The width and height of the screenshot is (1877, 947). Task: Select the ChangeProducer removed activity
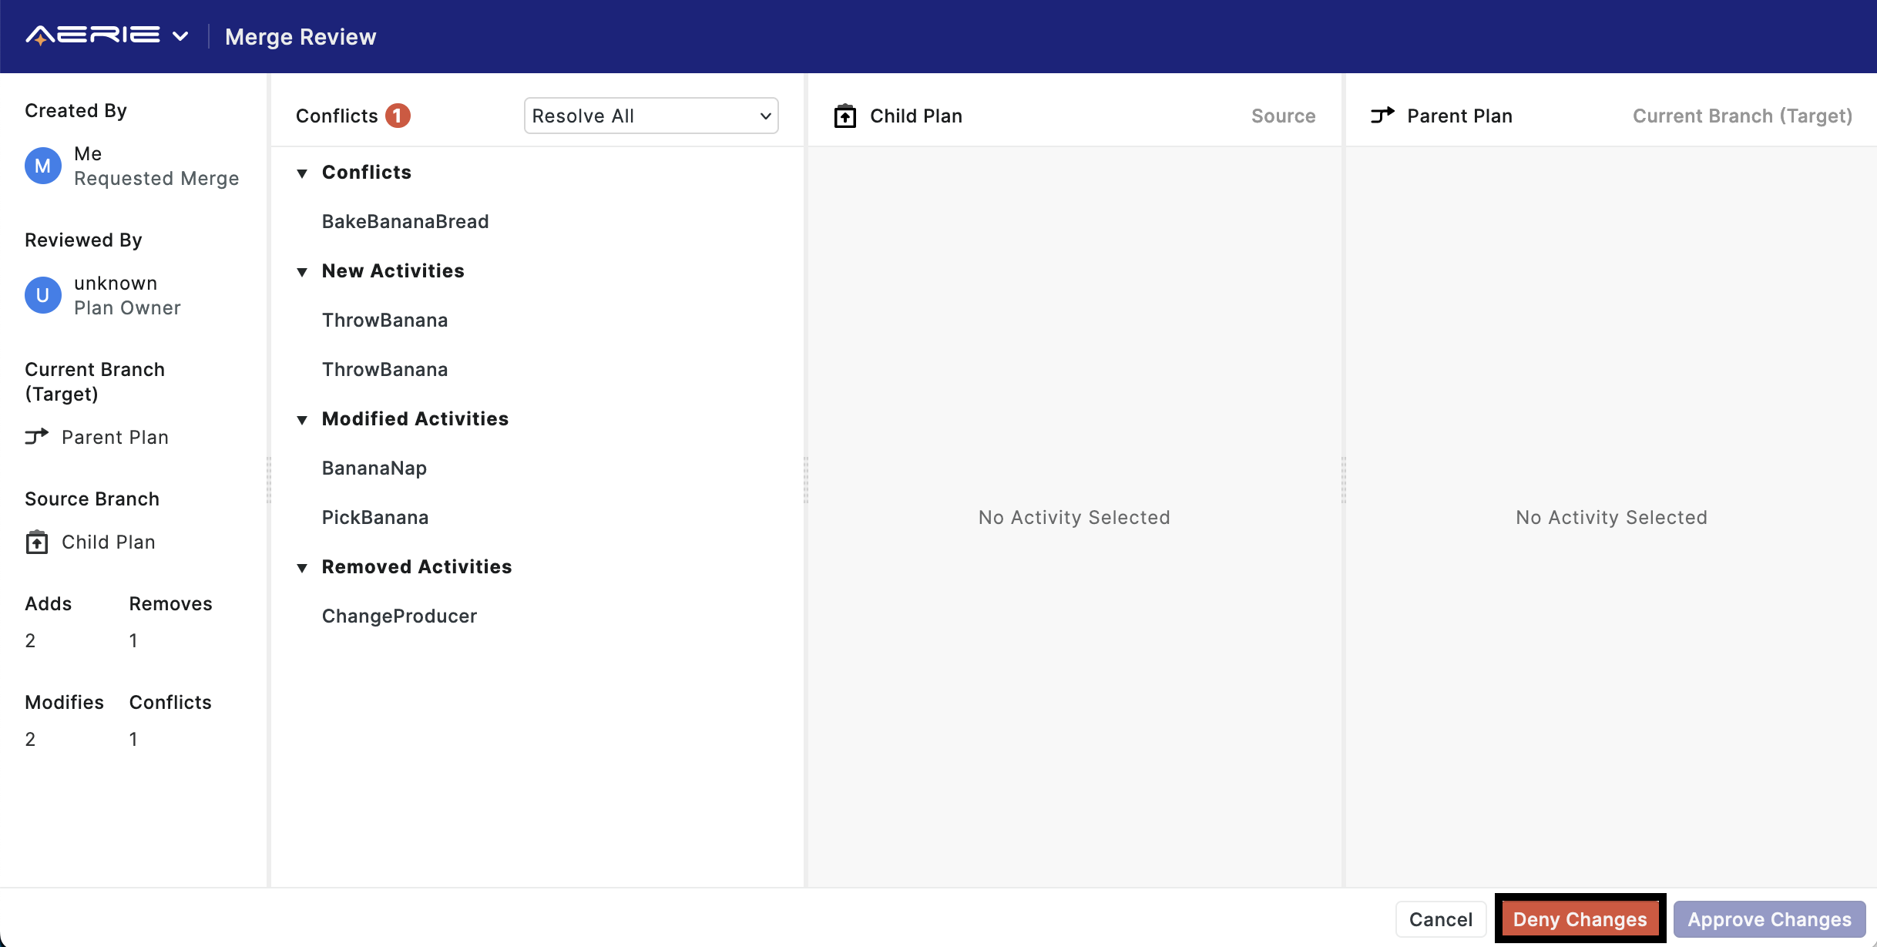(398, 615)
